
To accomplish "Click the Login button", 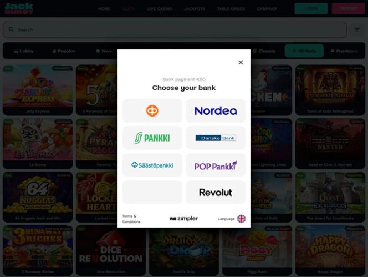I will tap(311, 9).
